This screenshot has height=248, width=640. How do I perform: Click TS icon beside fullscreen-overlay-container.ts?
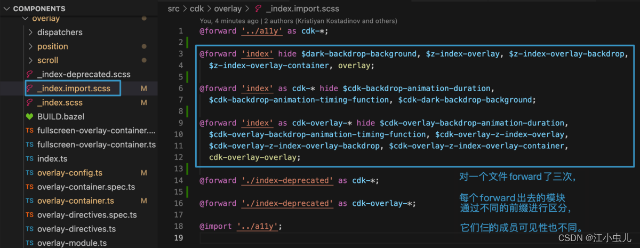coord(30,145)
